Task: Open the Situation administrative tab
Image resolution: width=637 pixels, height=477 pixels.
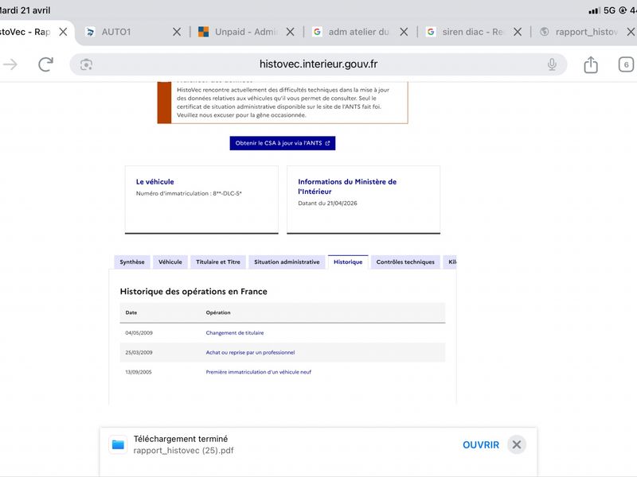Action: 287,262
